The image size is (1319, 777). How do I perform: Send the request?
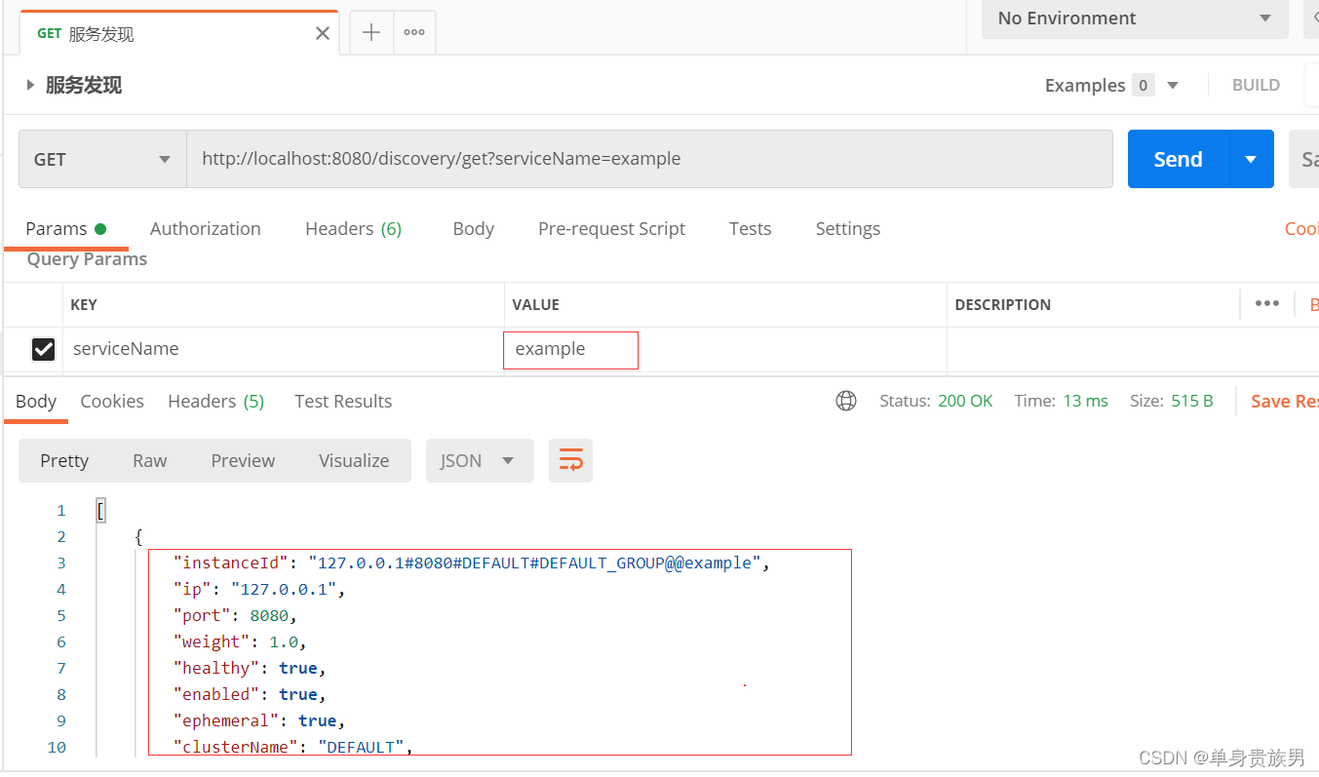click(1178, 159)
